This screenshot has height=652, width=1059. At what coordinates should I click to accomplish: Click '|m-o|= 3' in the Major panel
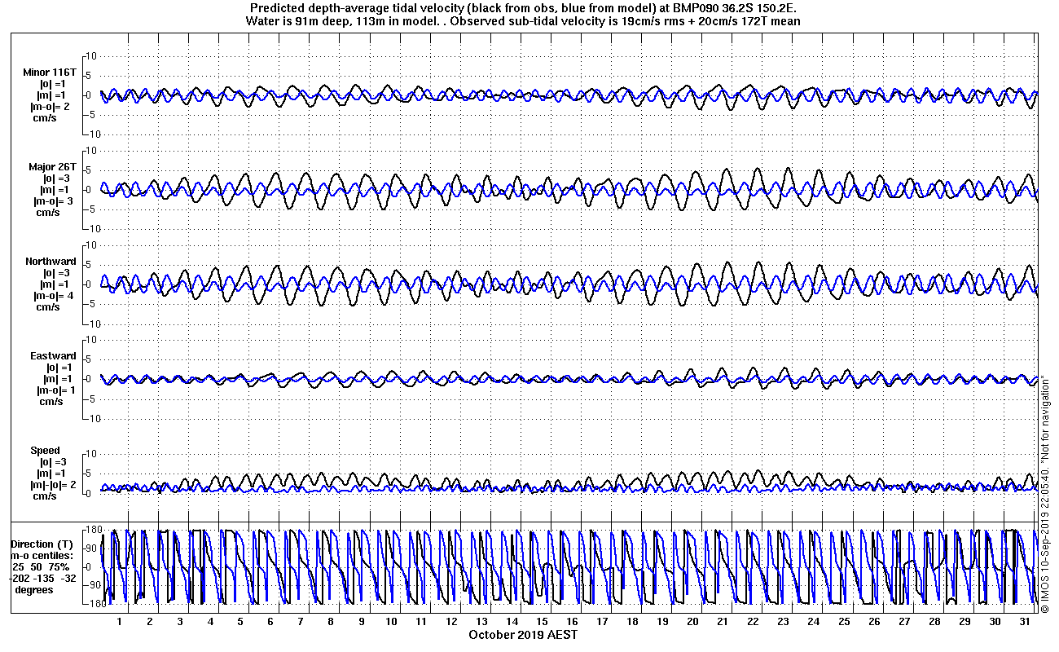[x=53, y=201]
